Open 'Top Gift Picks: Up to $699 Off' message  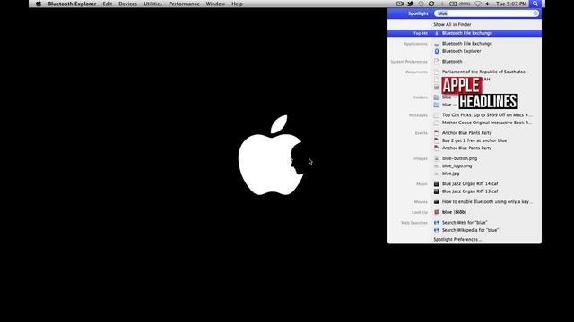pyautogui.click(x=487, y=115)
